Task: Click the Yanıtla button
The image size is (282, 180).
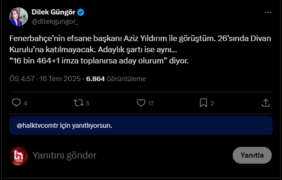Action: 252,155
